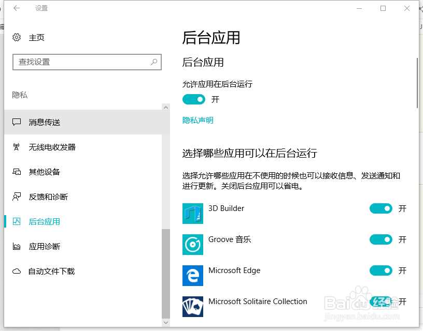Screen dimensions: 423x331
Task: Switch off Microsoft Edge background toggle
Action: point(380,270)
